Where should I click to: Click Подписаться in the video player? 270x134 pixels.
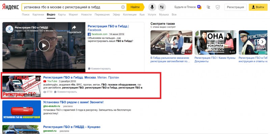pyautogui.click(x=63, y=31)
